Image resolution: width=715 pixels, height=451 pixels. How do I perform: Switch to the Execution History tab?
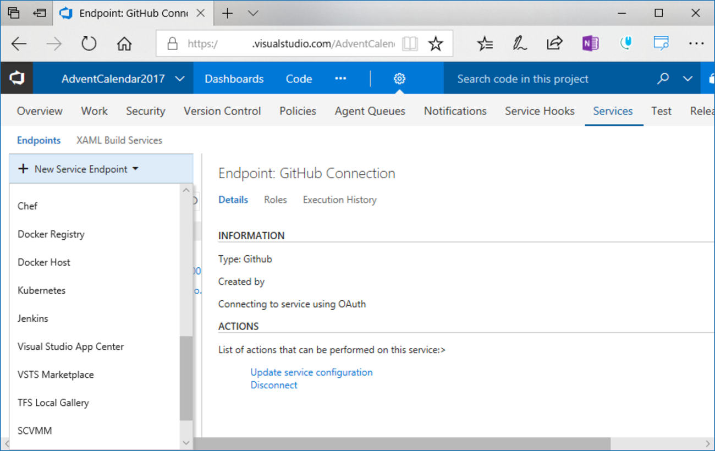(x=339, y=200)
